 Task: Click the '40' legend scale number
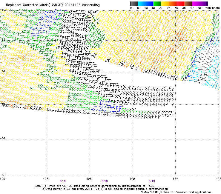(x=192, y=8)
